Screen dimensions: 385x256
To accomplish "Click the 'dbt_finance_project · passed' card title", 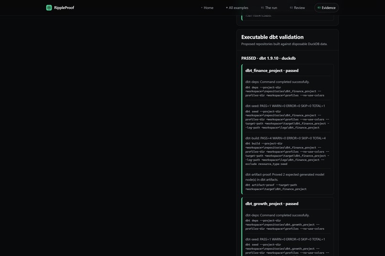I will [x=272, y=71].
